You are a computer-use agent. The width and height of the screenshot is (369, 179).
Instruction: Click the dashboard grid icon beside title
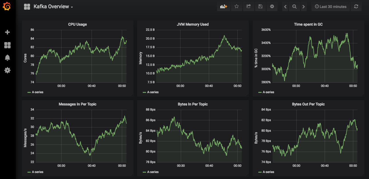click(27, 7)
